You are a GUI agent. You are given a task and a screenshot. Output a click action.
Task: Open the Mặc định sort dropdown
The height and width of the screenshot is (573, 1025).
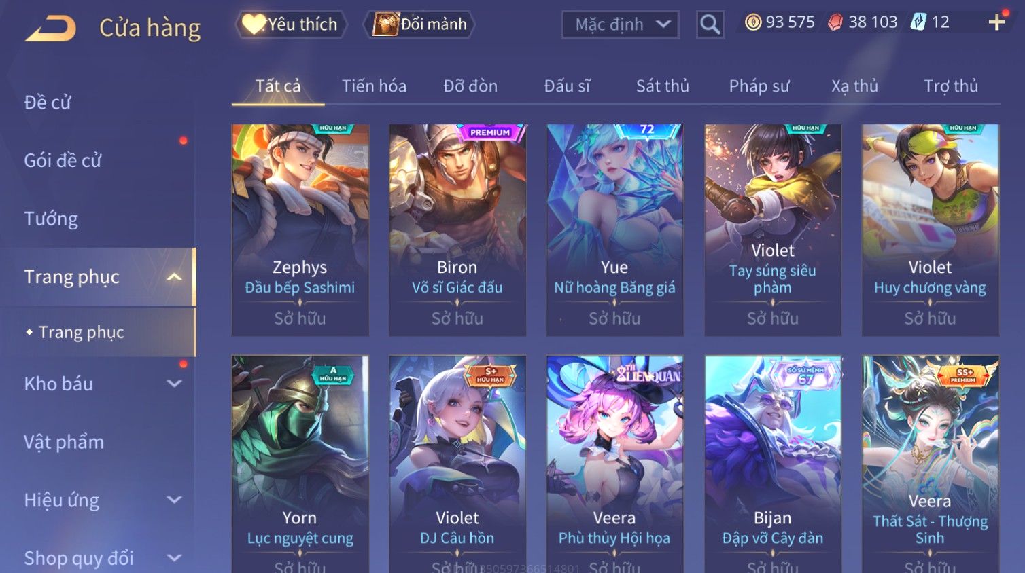(621, 25)
